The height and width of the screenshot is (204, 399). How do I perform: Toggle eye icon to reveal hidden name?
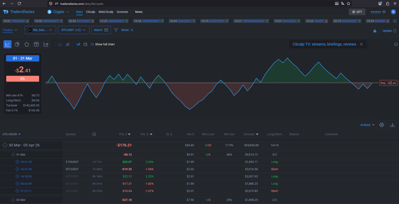click(384, 12)
